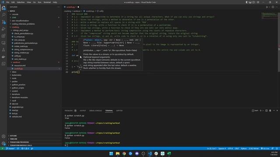Select the scratch.py editor tab

tap(71, 7)
